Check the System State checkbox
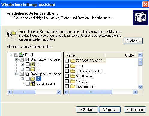The width and height of the screenshot is (149, 116). click(x=28, y=83)
